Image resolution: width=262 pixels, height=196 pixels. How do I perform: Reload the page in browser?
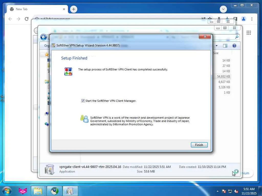pos(27,19)
